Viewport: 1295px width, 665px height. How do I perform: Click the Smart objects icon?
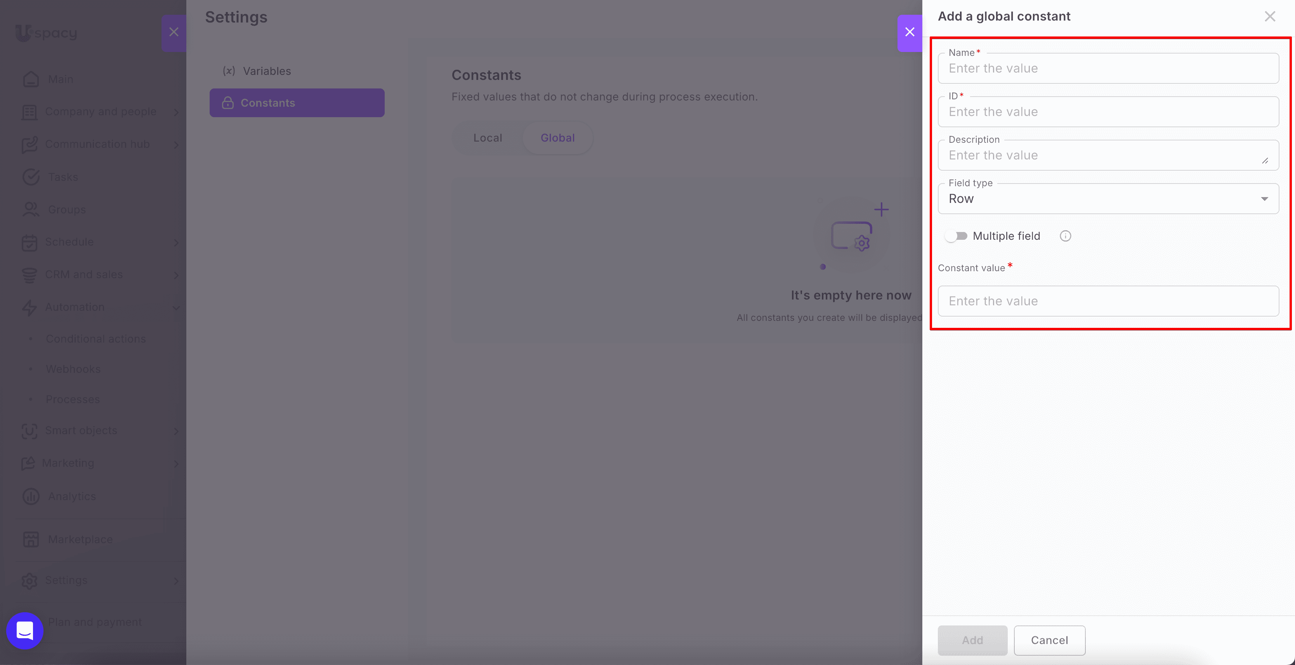click(x=29, y=430)
